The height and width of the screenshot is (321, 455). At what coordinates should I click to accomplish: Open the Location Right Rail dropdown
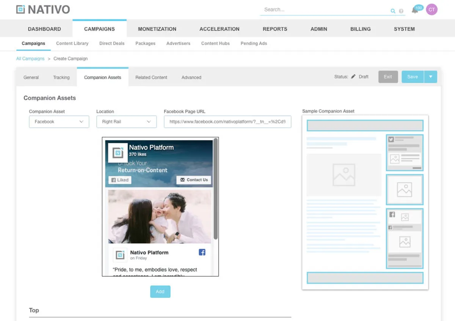(127, 122)
